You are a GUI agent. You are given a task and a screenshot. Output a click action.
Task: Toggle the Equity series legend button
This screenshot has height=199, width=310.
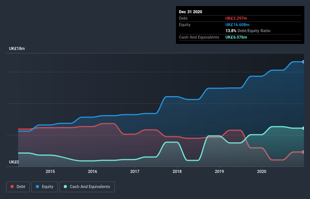pos(45,187)
